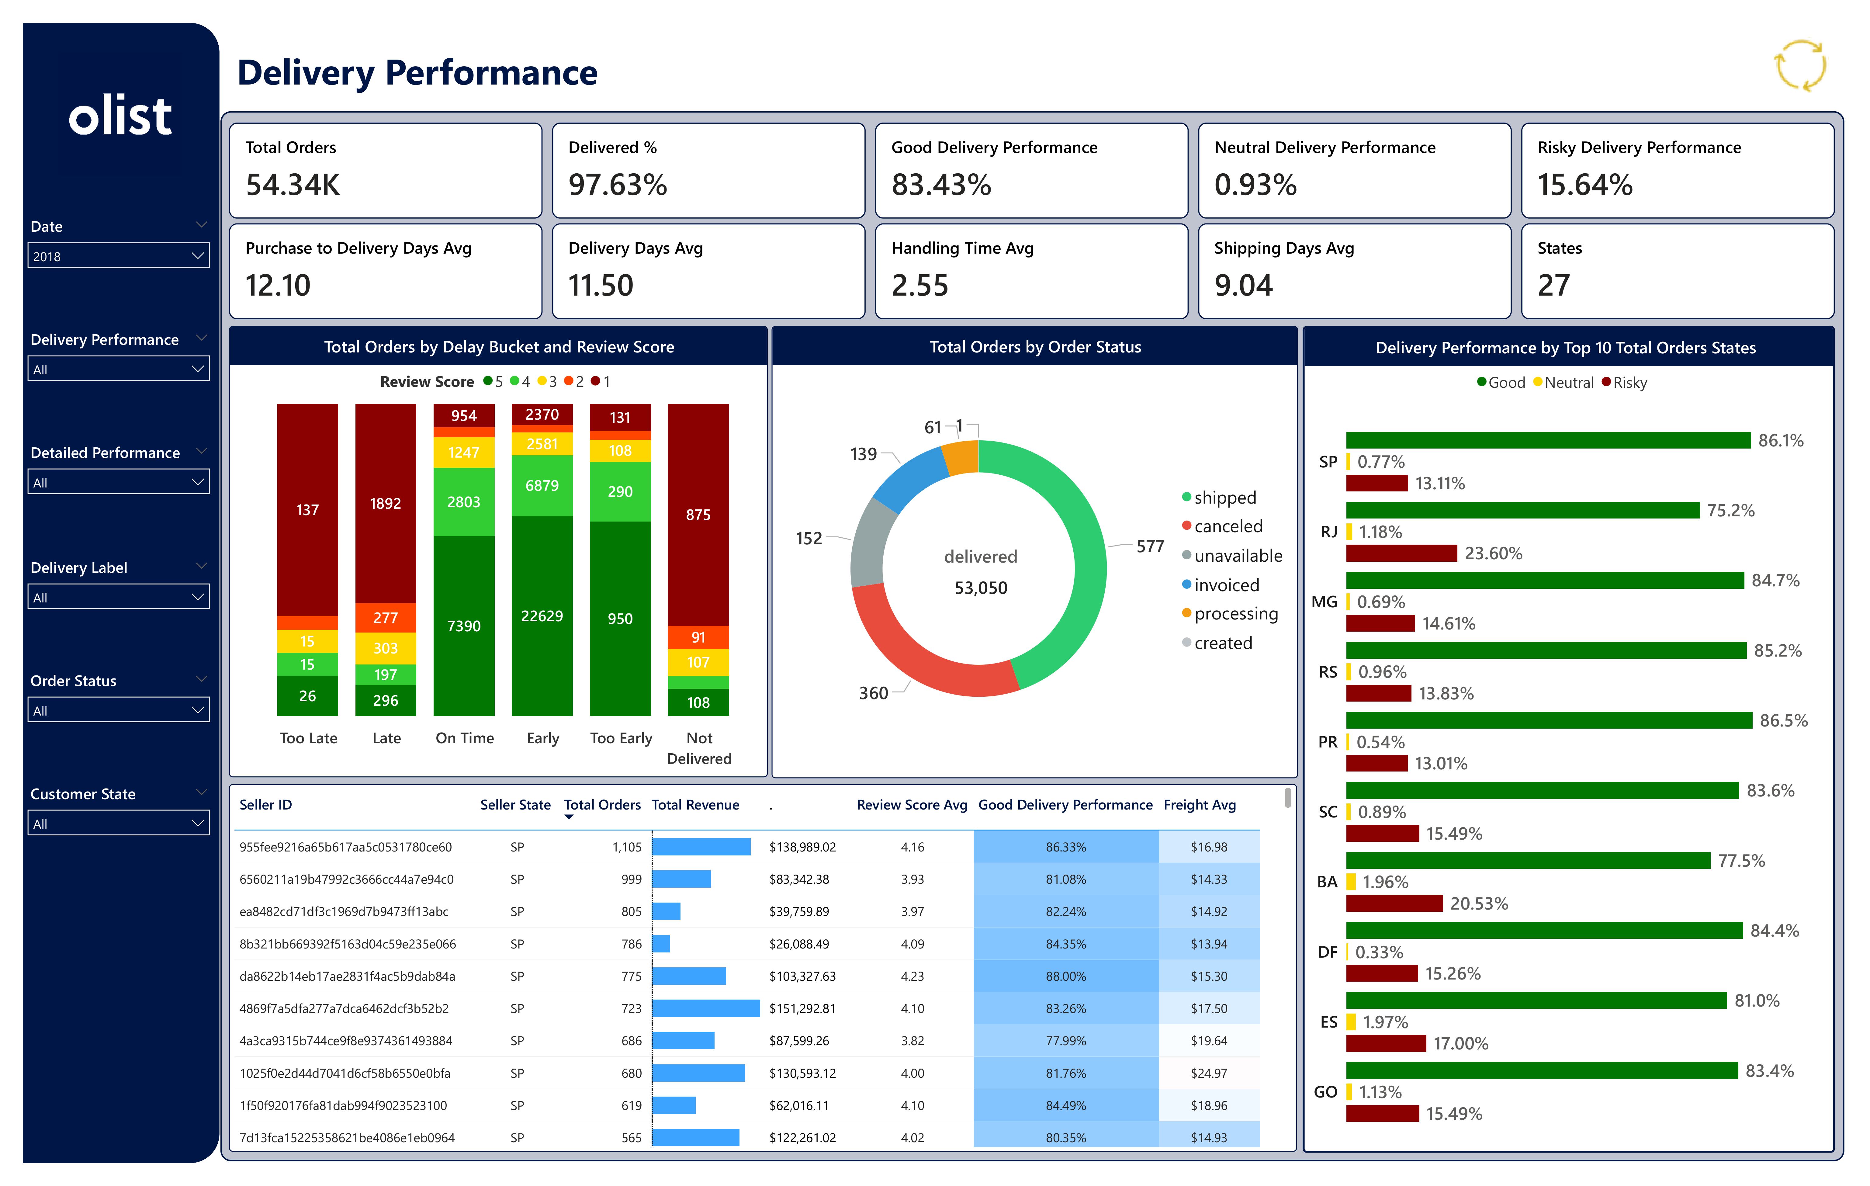Click Review Score 4 legend marker
Viewport: 1870px width, 1186px height.
(514, 381)
